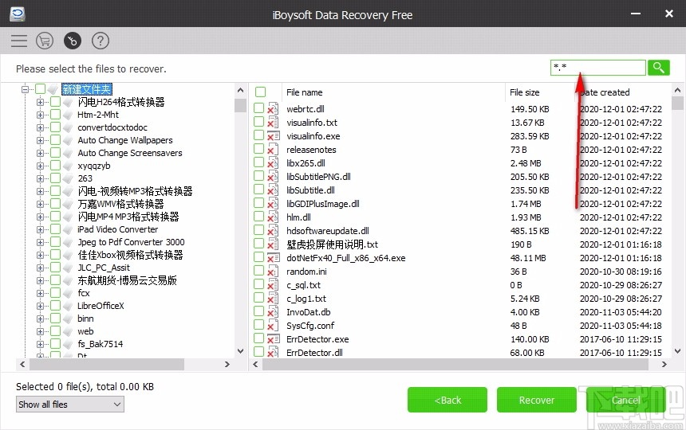Check the box for hdsoftwareupdate.dll

pyautogui.click(x=259, y=229)
